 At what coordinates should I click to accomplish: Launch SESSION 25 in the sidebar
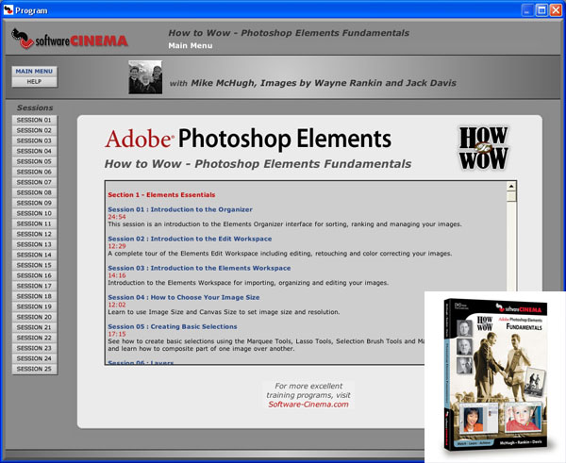click(34, 369)
